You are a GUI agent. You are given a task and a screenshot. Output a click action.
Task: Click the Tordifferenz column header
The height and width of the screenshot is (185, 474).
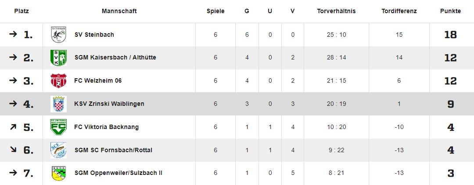(x=399, y=11)
